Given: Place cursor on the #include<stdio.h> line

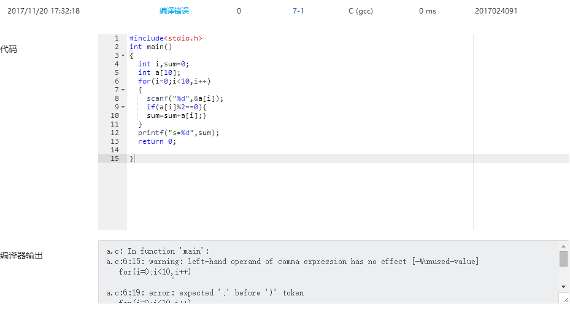Looking at the screenshot, I should tap(166, 38).
